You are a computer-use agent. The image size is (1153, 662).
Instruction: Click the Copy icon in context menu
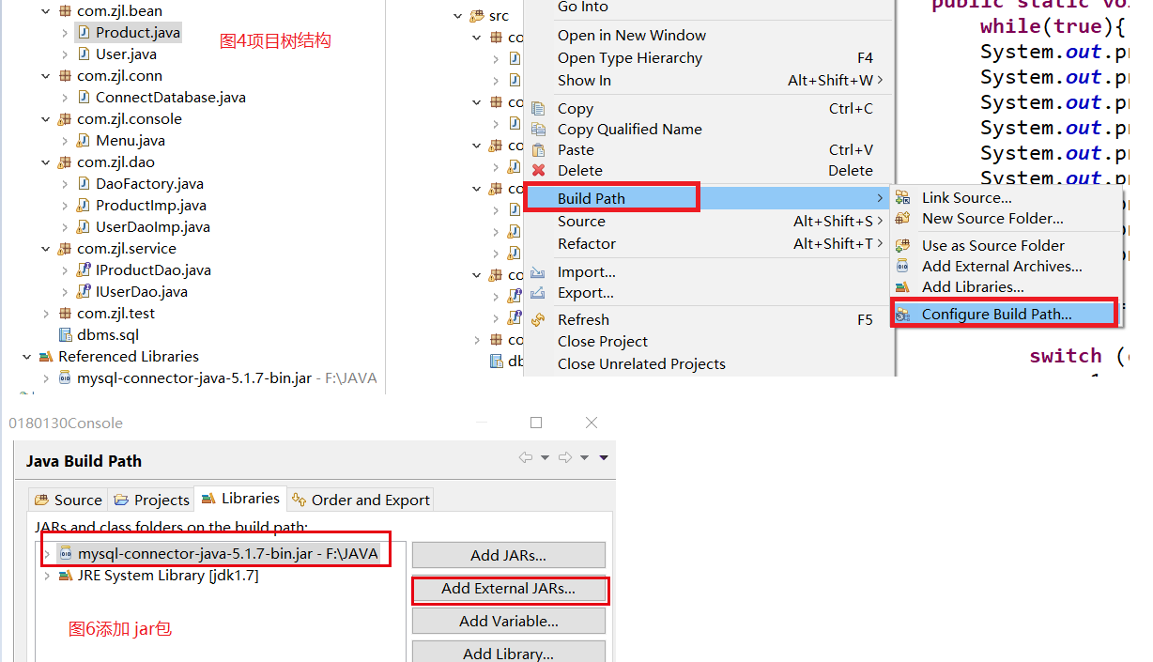[539, 109]
